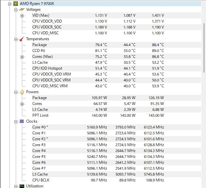Select the CCD #0 row
Viewport: 206px width, 188px height.
(116, 51)
